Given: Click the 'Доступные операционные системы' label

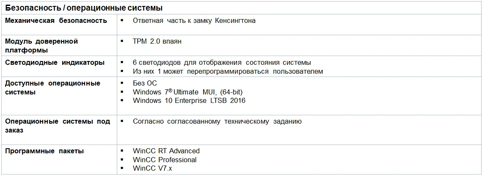Looking at the screenshot, I should click(52, 87).
